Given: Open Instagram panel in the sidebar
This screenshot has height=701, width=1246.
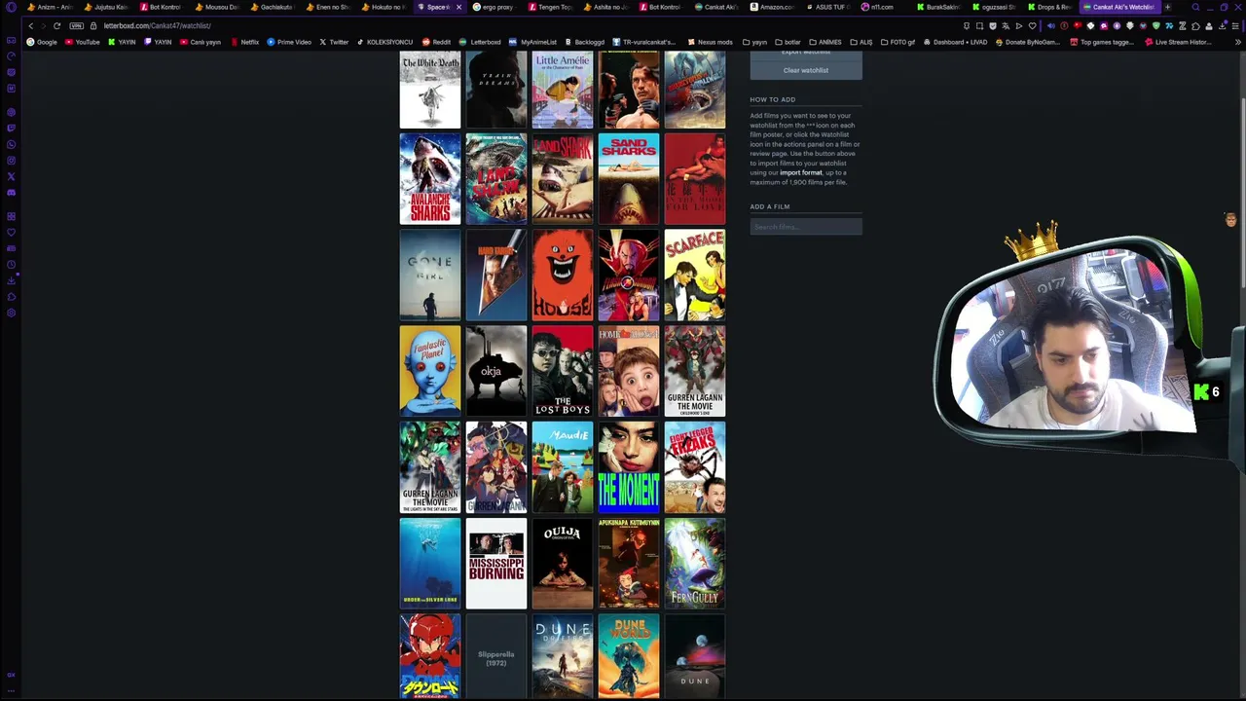Looking at the screenshot, I should (x=11, y=161).
